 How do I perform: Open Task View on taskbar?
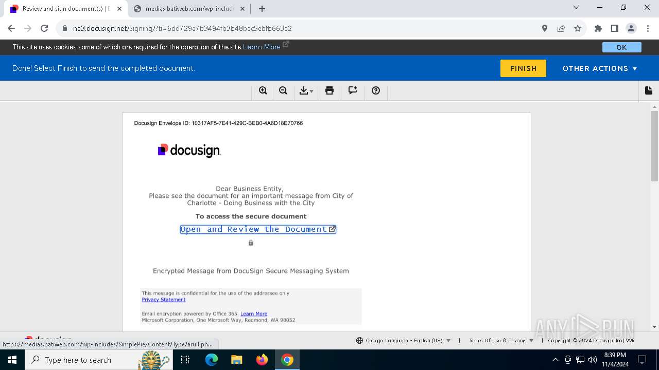click(185, 360)
